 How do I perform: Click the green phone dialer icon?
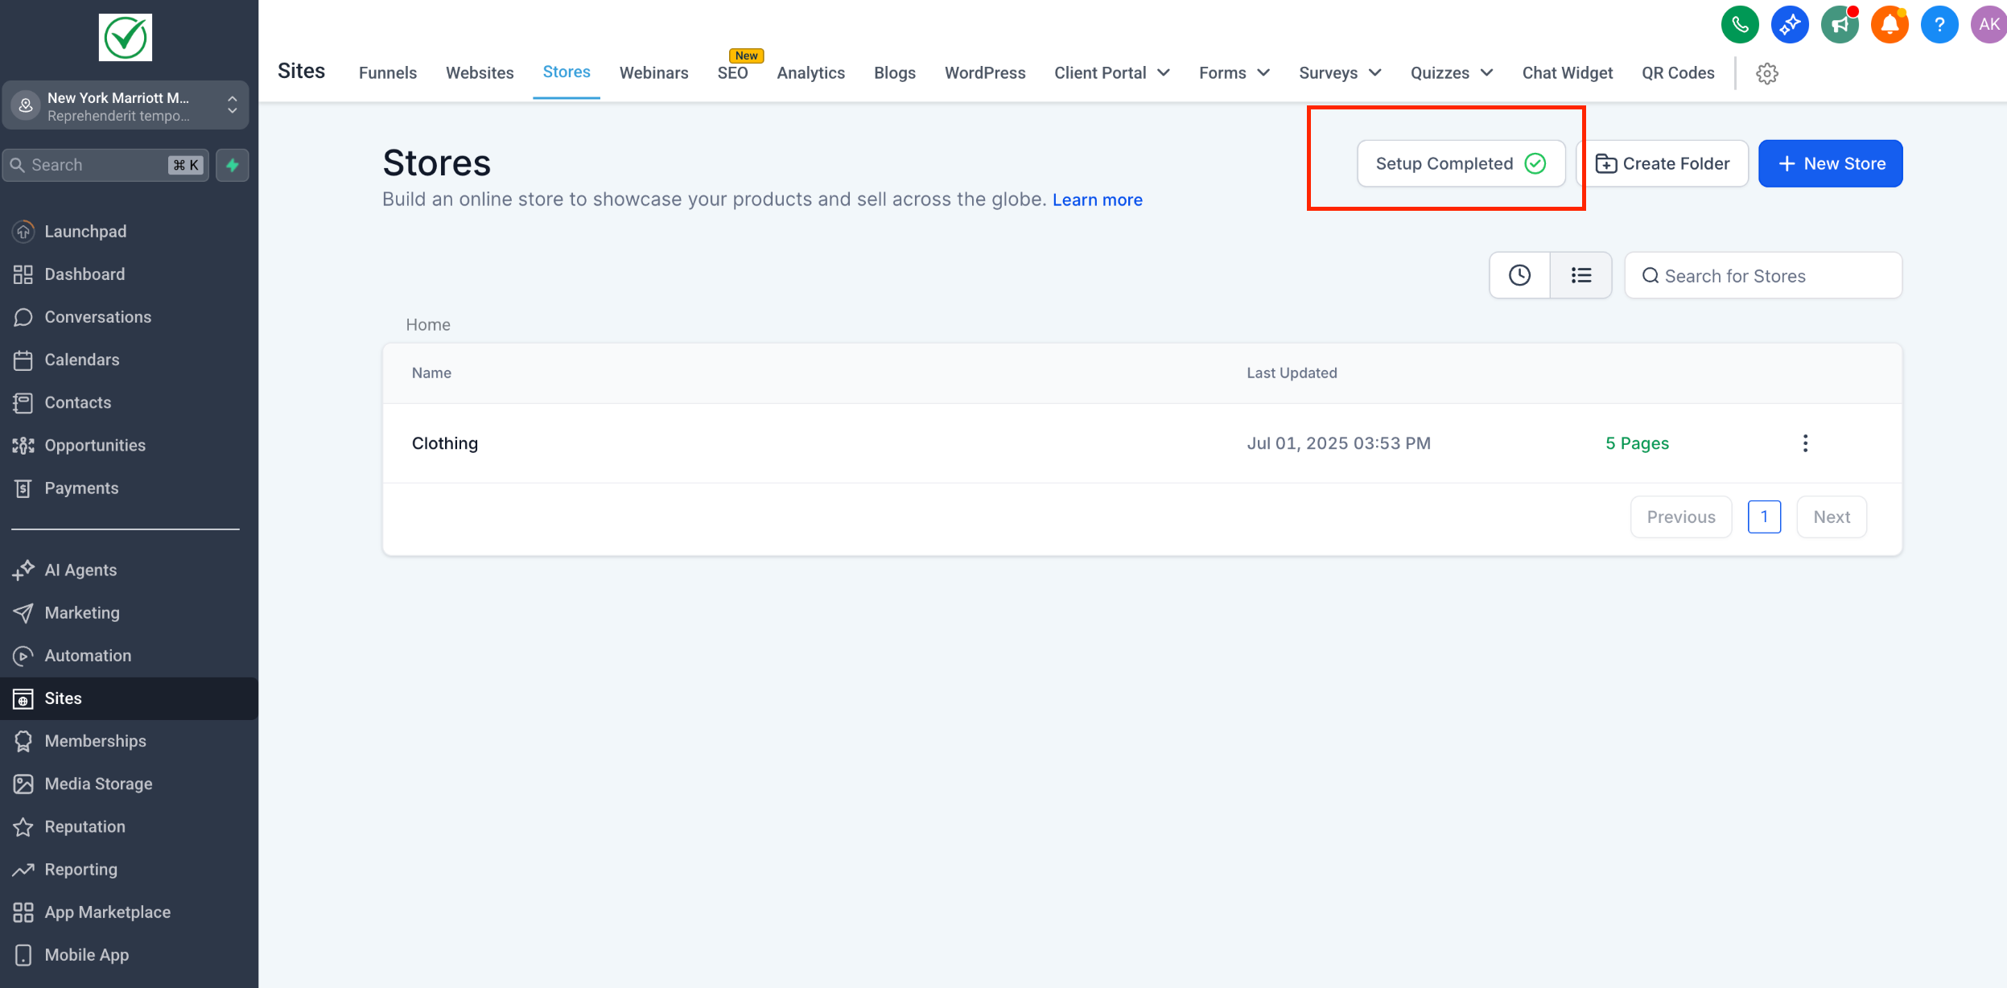pyautogui.click(x=1740, y=25)
